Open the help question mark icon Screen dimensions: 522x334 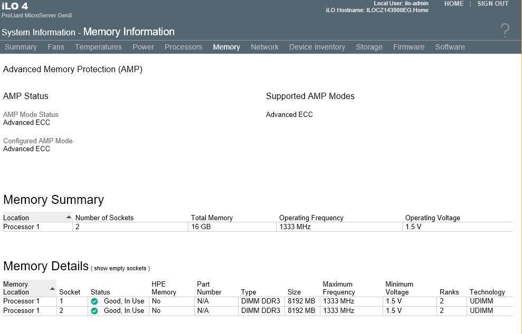coord(505,30)
